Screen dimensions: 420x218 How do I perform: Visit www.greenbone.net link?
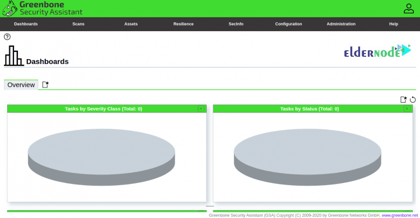coord(400,215)
